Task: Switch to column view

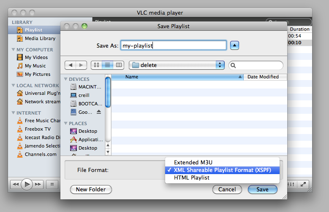Action: [119, 65]
